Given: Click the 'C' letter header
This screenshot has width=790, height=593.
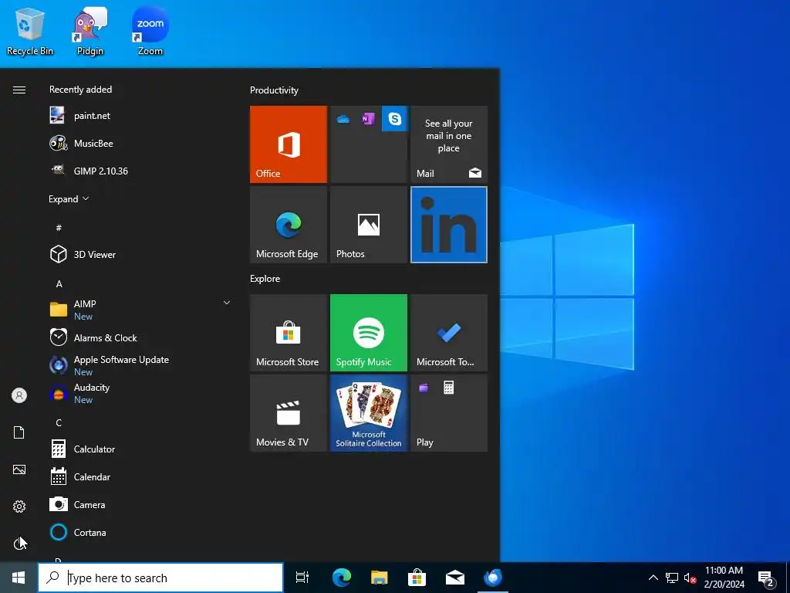Looking at the screenshot, I should pyautogui.click(x=59, y=422).
